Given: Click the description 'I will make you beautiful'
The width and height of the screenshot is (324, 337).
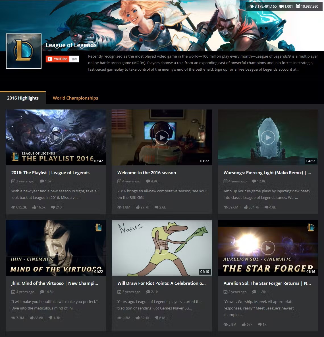Looking at the screenshot, I should [x=55, y=305].
